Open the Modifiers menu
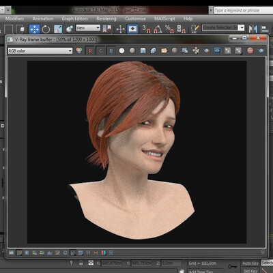This screenshot has height=273, width=273. coord(14,18)
